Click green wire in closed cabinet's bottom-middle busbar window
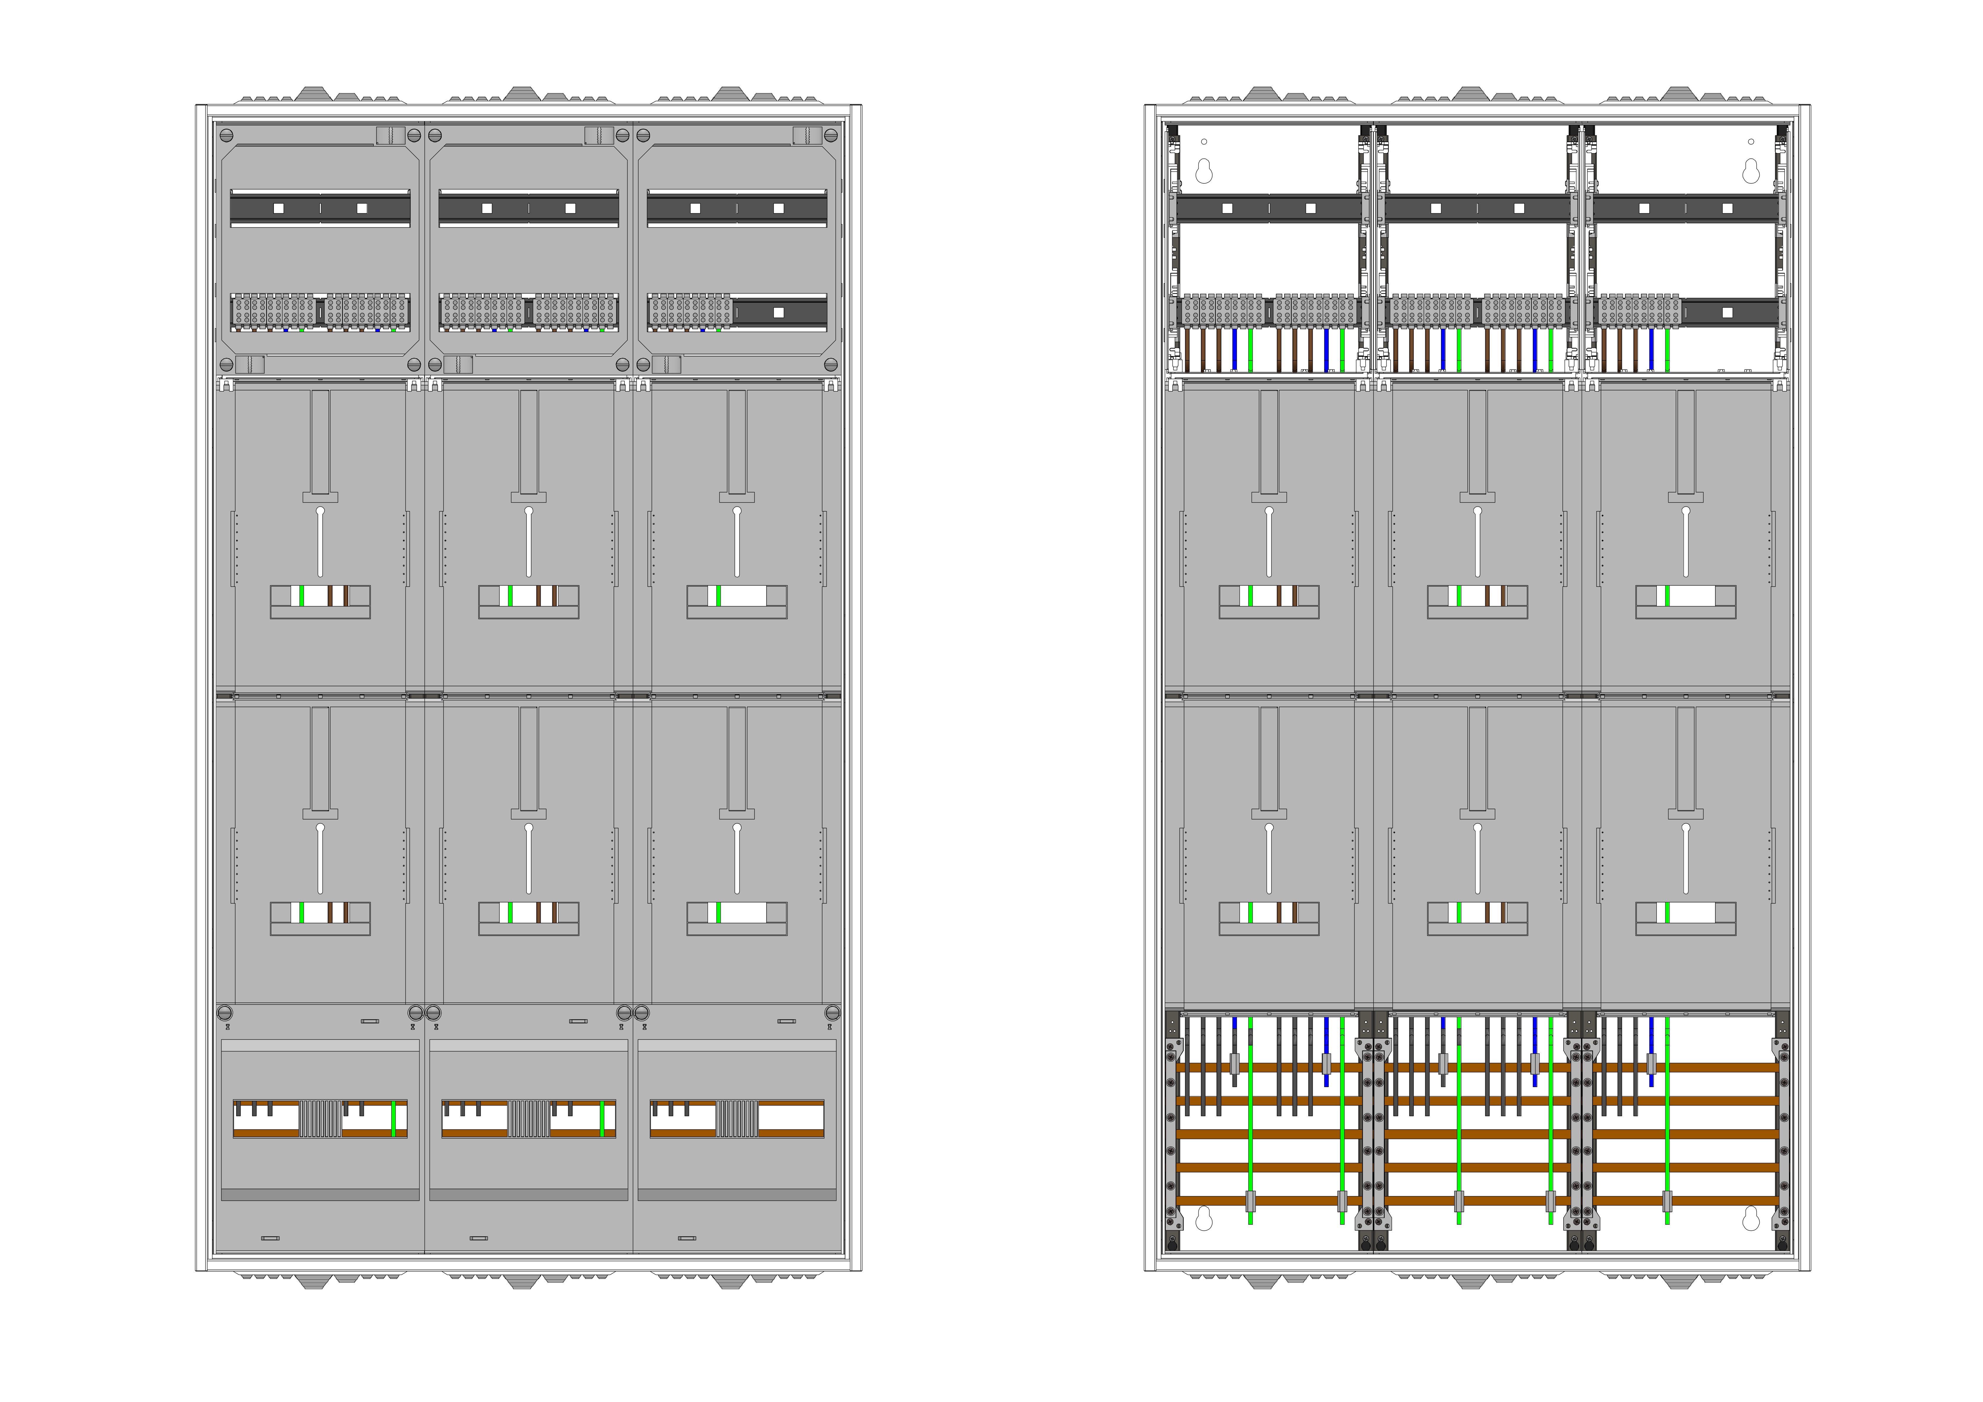 pyautogui.click(x=602, y=1118)
